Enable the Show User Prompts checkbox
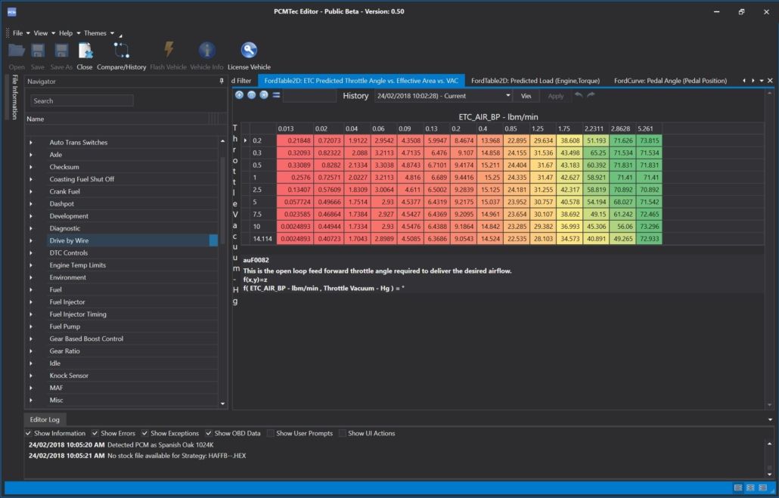779x498 pixels. [x=270, y=434]
